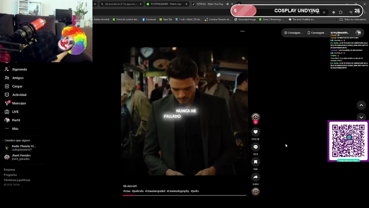
Task: Expand the Más menu
Action: point(12,129)
